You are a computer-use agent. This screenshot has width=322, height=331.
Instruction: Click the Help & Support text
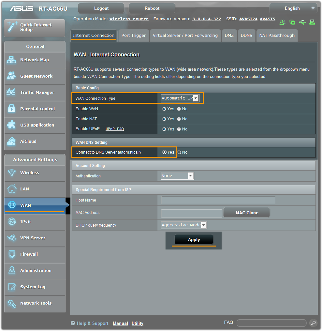click(93, 323)
